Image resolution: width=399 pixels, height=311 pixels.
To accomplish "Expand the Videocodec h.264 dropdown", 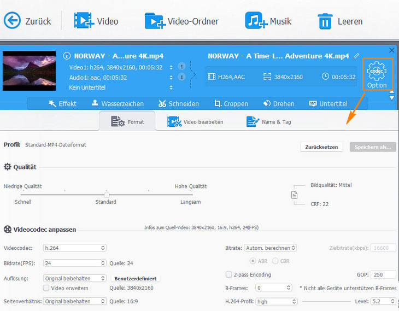I will pos(75,248).
